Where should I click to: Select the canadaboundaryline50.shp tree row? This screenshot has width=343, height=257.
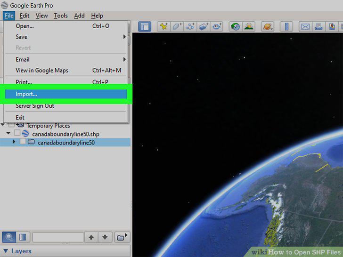tap(65, 134)
